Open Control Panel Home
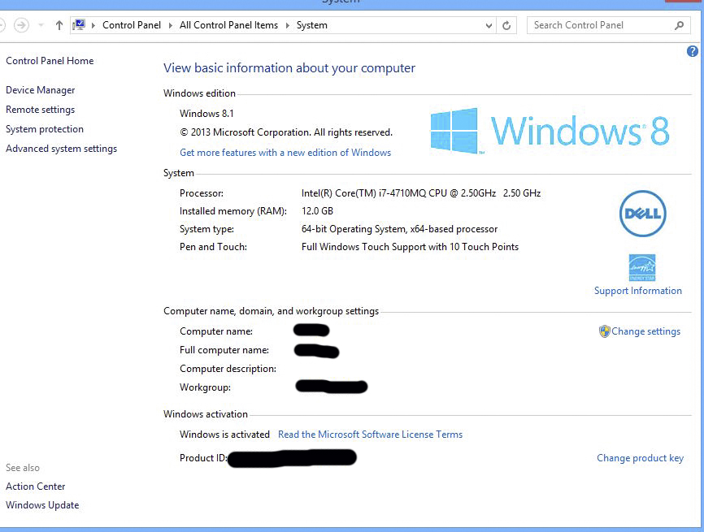This screenshot has width=704, height=532. [50, 61]
